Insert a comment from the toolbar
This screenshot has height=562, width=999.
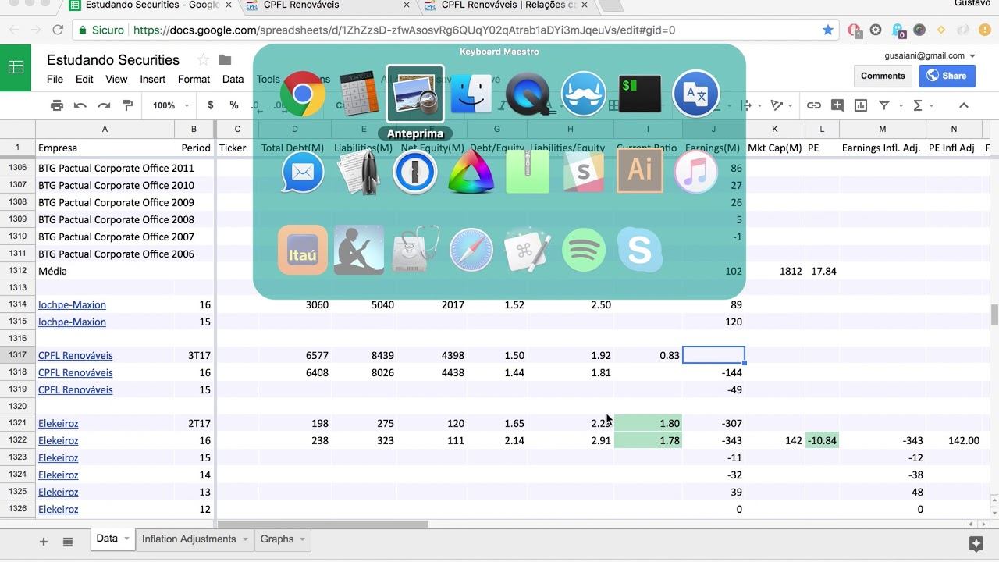(x=837, y=105)
